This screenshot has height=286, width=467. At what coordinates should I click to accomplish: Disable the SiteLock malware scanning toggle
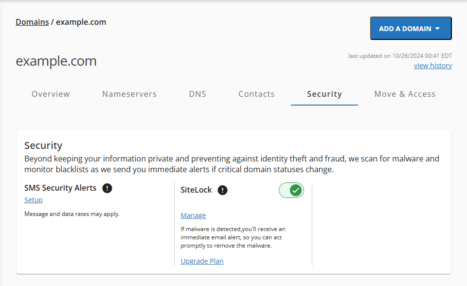click(x=291, y=190)
